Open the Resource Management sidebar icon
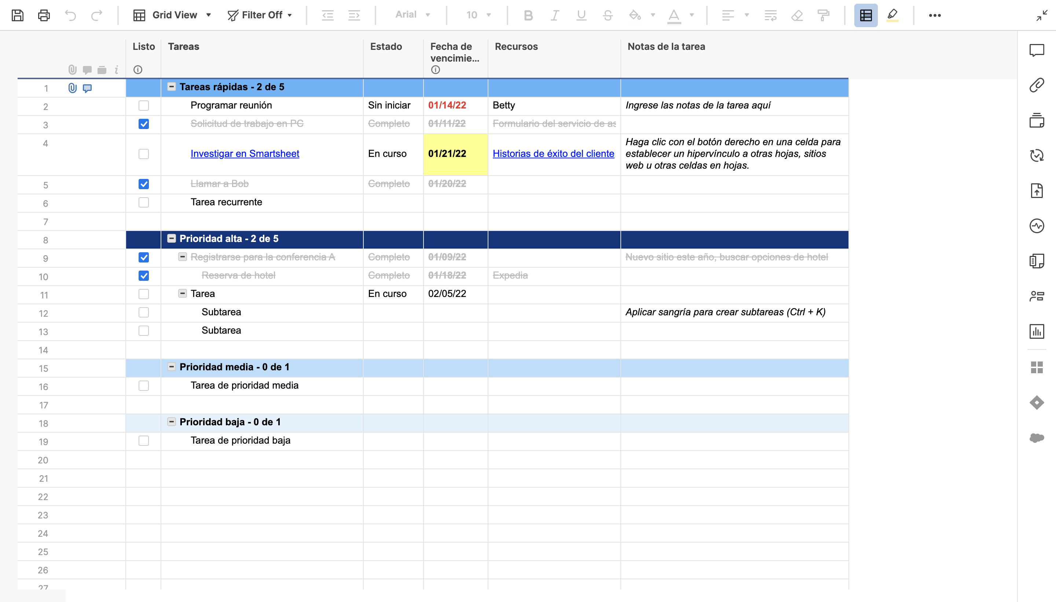Image resolution: width=1056 pixels, height=602 pixels. coord(1037,296)
